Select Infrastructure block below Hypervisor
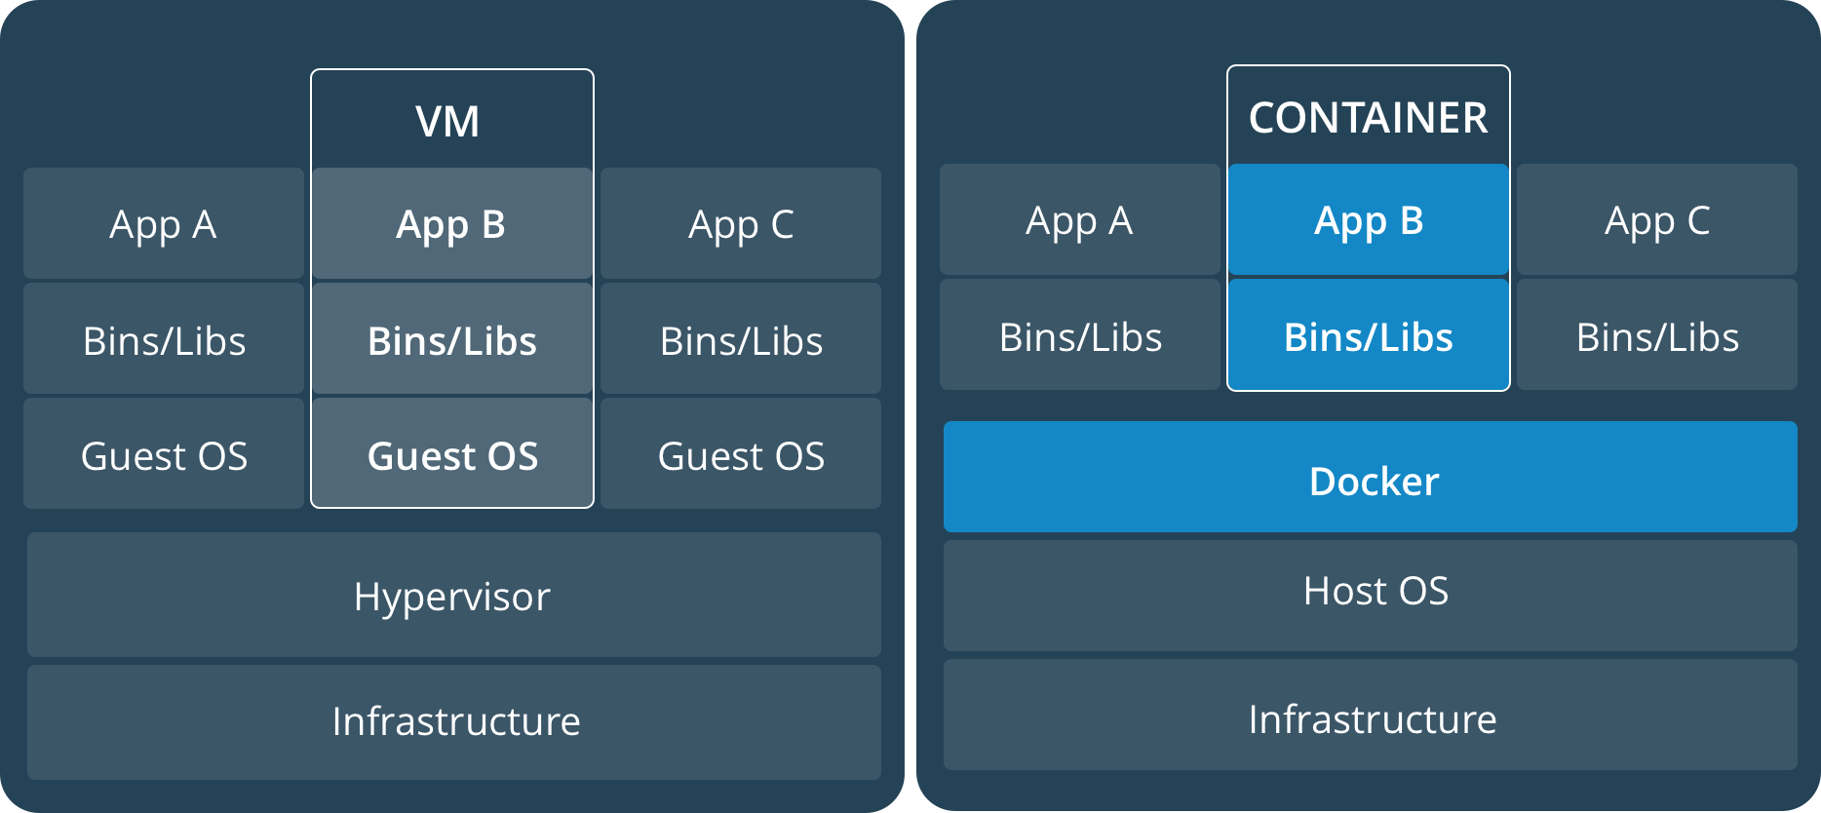The image size is (1821, 813). point(453,722)
